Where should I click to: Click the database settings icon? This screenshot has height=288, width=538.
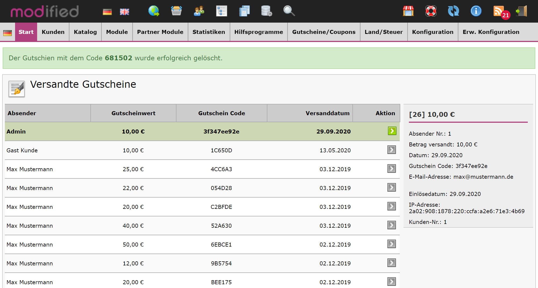click(x=266, y=11)
